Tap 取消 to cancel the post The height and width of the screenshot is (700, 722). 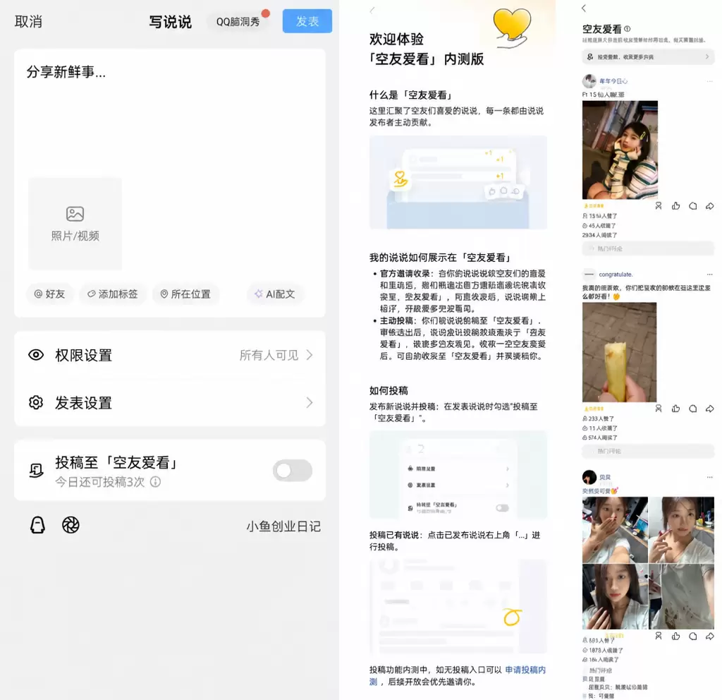[28, 22]
